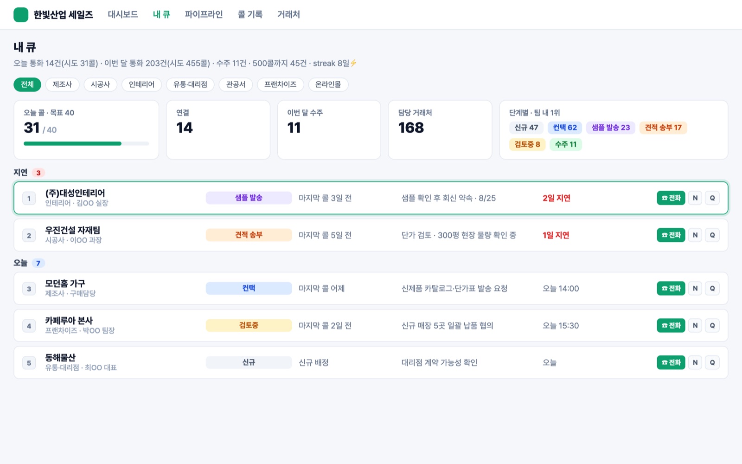Click the '샘플 확인 후 회신 약속 · 8/25' note
Viewport: 742px width, 464px height.
coord(448,198)
